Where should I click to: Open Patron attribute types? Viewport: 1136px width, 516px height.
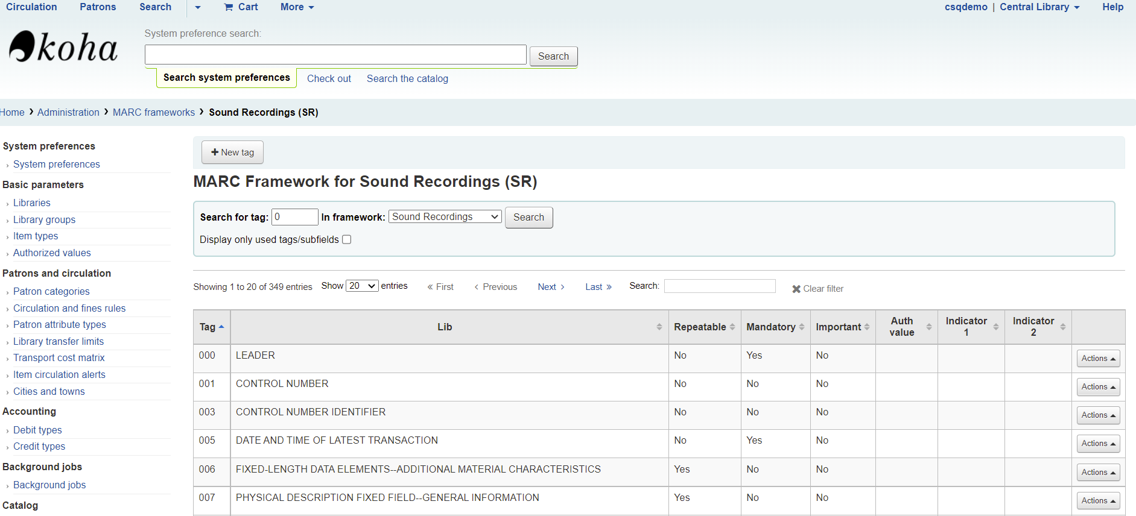click(x=60, y=325)
